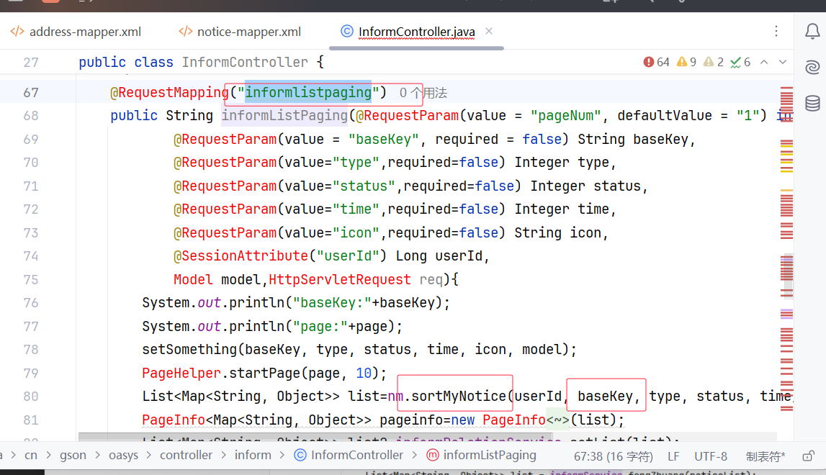
Task: Open the Notifications bell panel
Action: (x=812, y=32)
